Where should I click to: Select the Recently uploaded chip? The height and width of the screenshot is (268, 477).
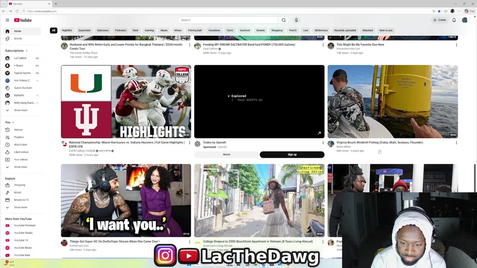tap(345, 31)
